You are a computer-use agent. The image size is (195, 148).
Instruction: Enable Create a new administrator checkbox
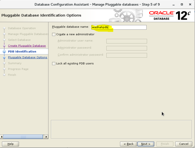[54, 34]
